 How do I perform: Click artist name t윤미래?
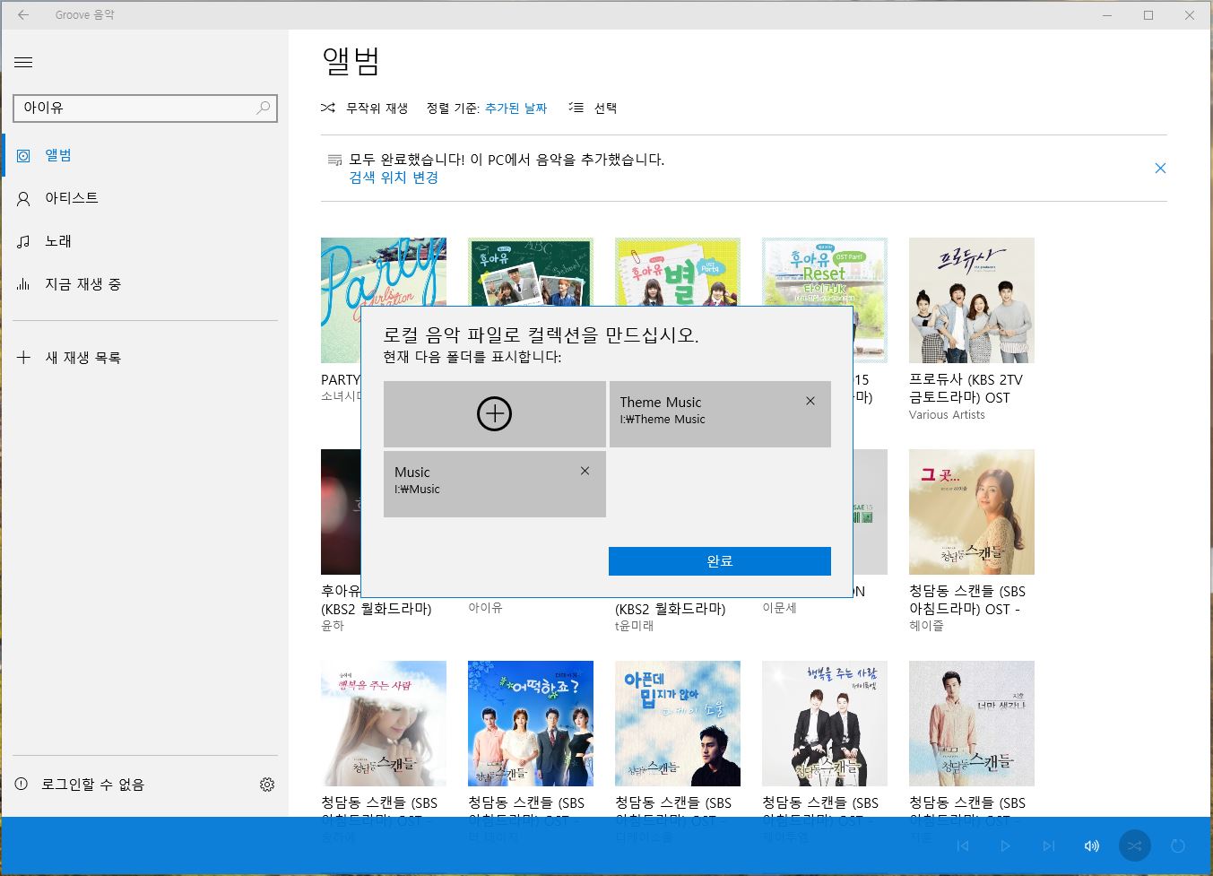pos(634,626)
